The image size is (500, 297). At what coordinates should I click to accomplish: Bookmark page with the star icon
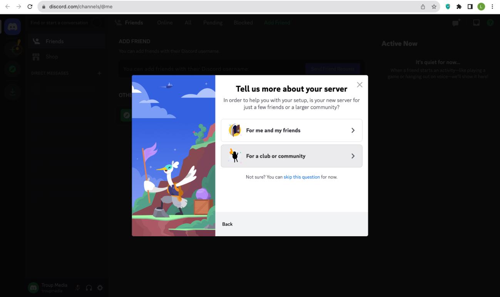434,7
